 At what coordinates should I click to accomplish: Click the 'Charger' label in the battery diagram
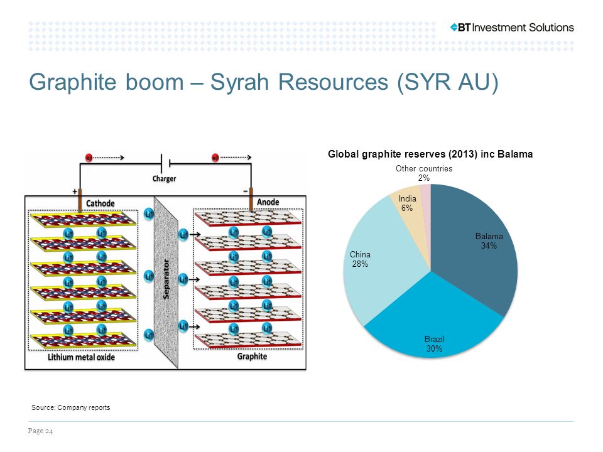164,179
